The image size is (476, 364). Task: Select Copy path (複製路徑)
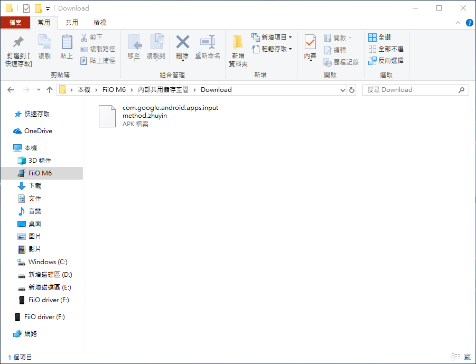point(97,49)
